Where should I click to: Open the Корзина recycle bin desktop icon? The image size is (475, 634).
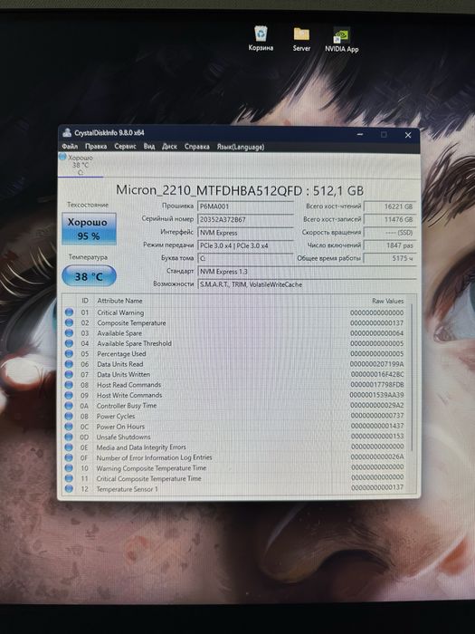[261, 38]
